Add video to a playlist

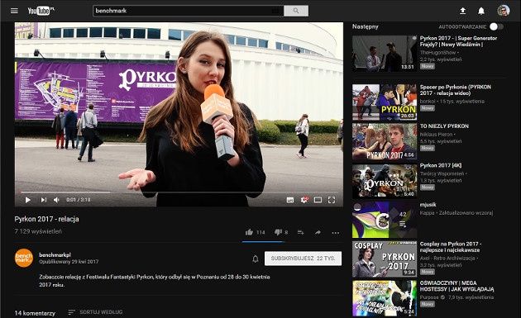tap(301, 232)
